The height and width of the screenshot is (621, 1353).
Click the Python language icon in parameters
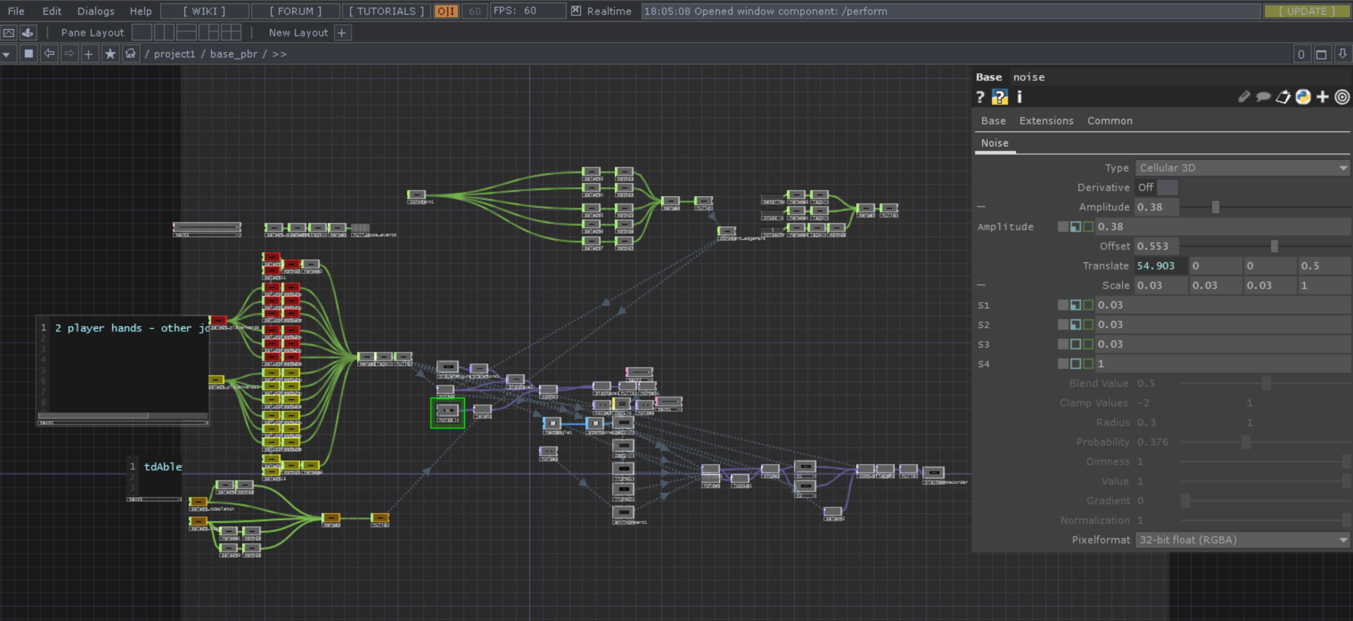click(1303, 97)
